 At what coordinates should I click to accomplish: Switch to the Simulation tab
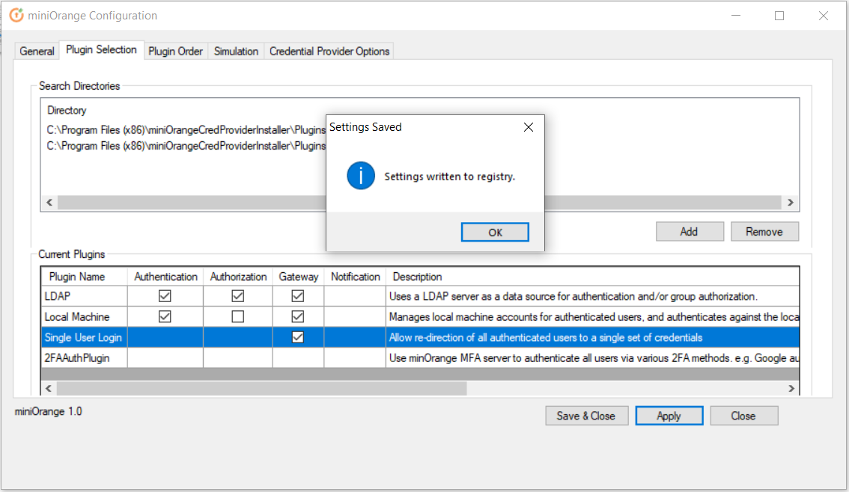coord(236,52)
